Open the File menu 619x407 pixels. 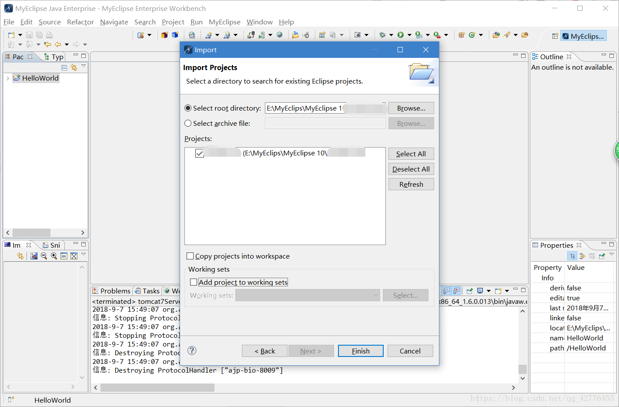coord(9,22)
